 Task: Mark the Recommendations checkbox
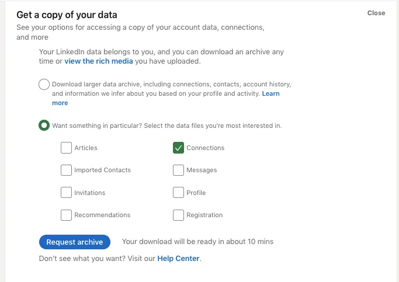[x=66, y=215]
